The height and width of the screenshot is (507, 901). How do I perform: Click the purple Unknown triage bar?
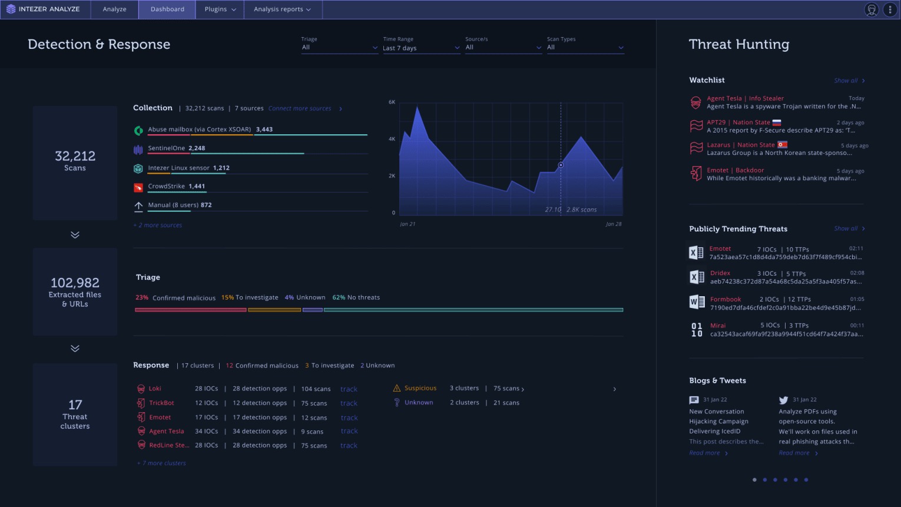click(x=313, y=310)
